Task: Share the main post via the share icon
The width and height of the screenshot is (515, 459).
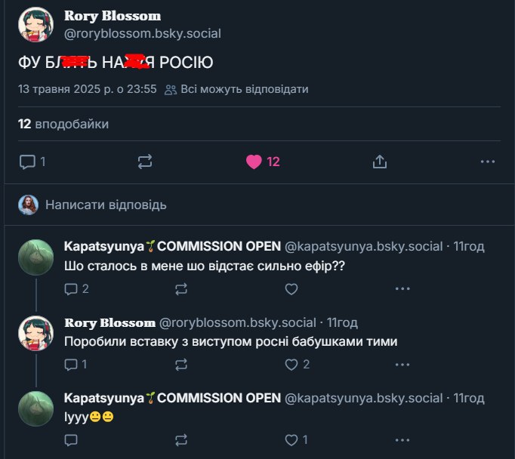Action: pos(380,162)
